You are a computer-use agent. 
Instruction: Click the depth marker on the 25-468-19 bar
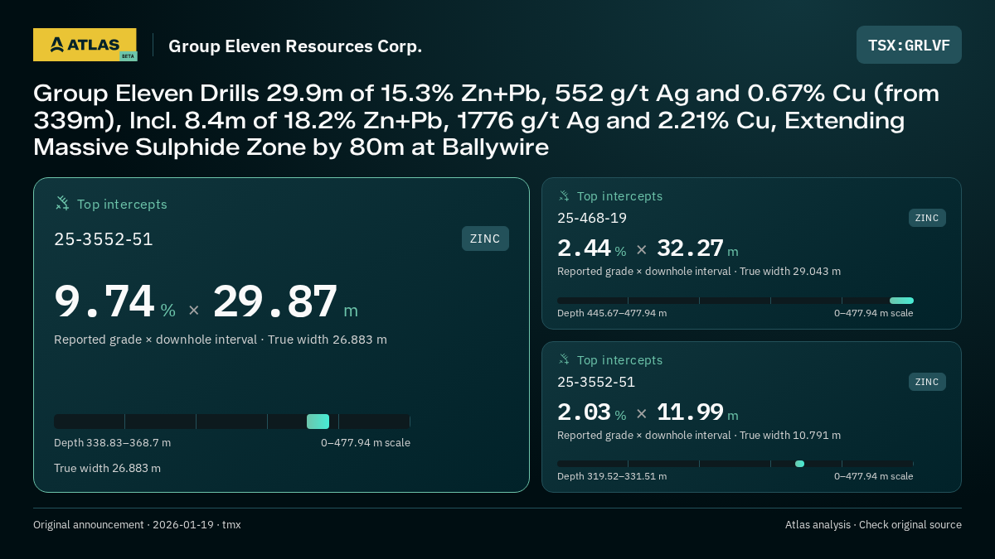(x=901, y=301)
